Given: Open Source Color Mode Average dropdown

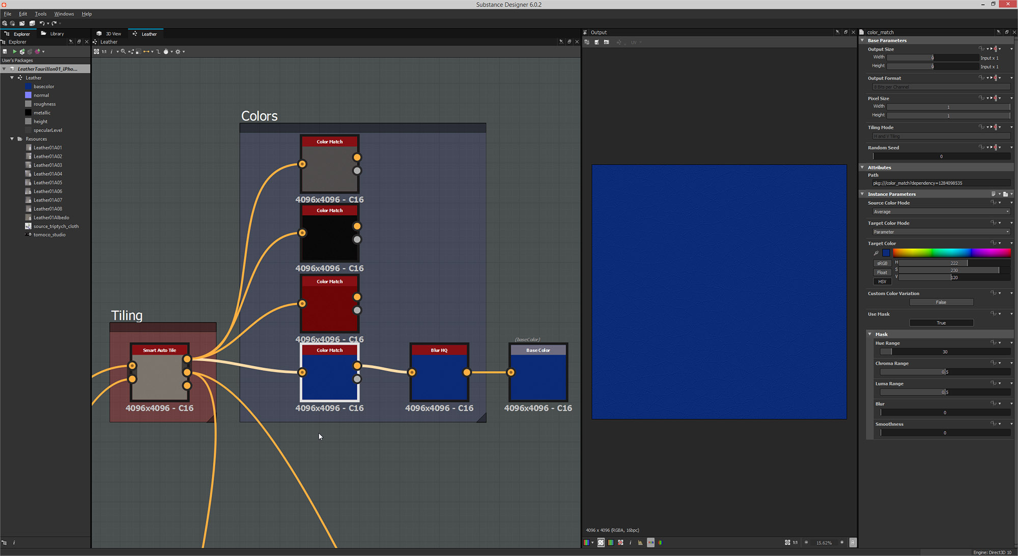Looking at the screenshot, I should pos(941,212).
